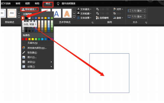Select the white Background 1 swatch
This screenshot has height=103, width=164.
(x=23, y=18)
